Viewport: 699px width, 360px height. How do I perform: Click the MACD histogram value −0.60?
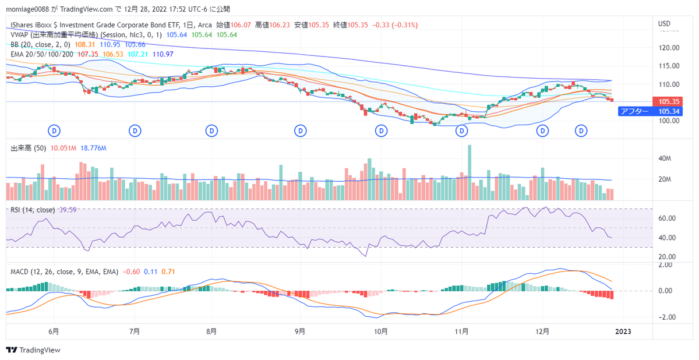point(131,271)
